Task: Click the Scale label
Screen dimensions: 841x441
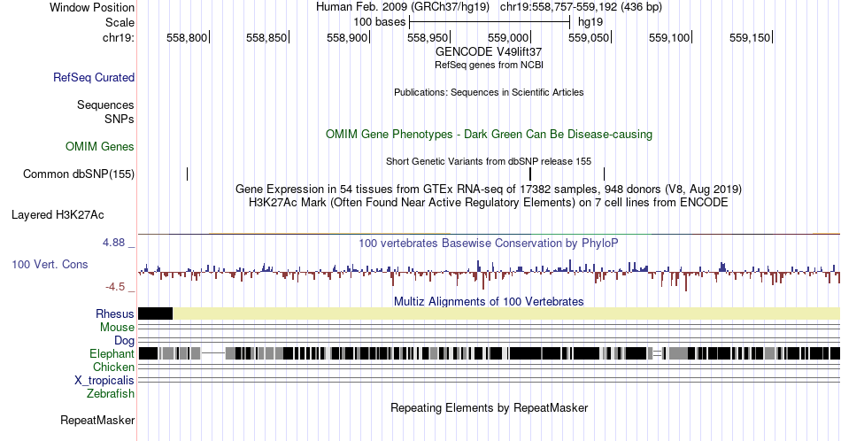Action: 120,22
